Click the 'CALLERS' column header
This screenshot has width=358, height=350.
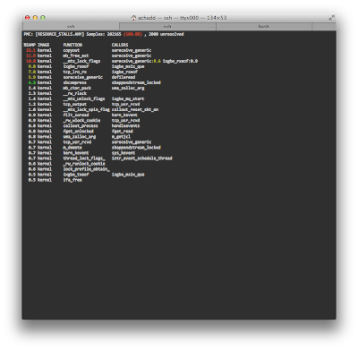(120, 45)
